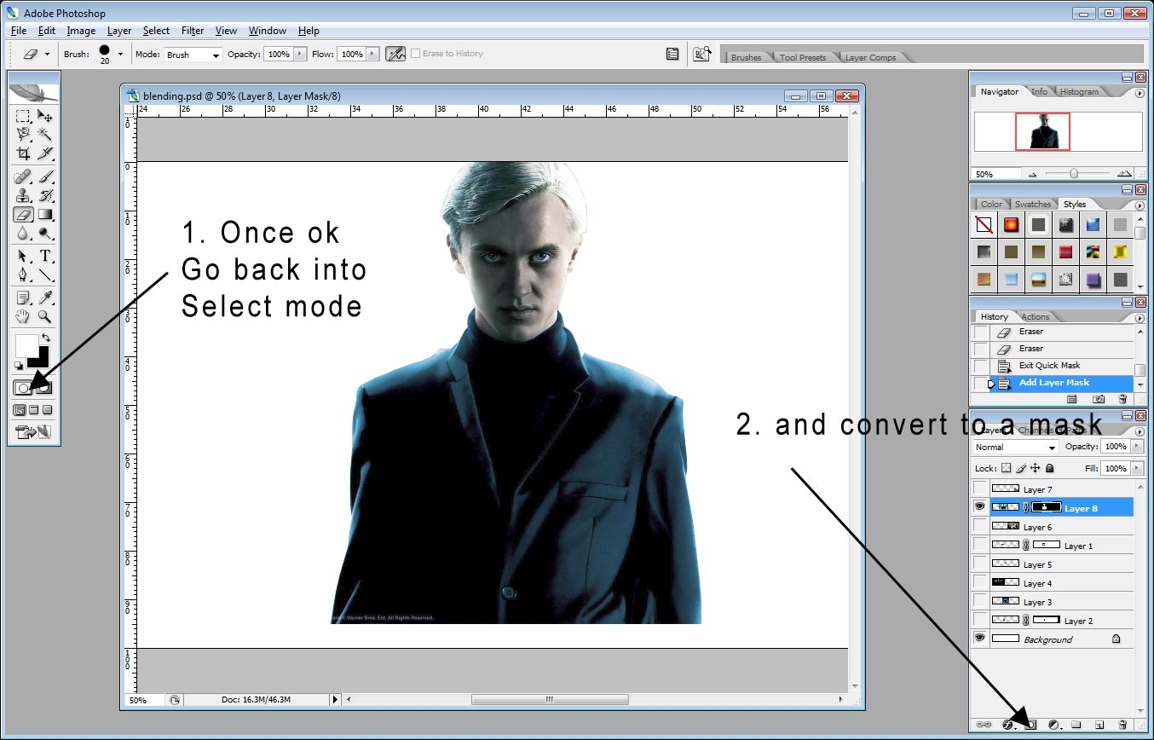Toggle the Brushes palette icon in options bar
This screenshot has width=1154, height=740.
[672, 54]
